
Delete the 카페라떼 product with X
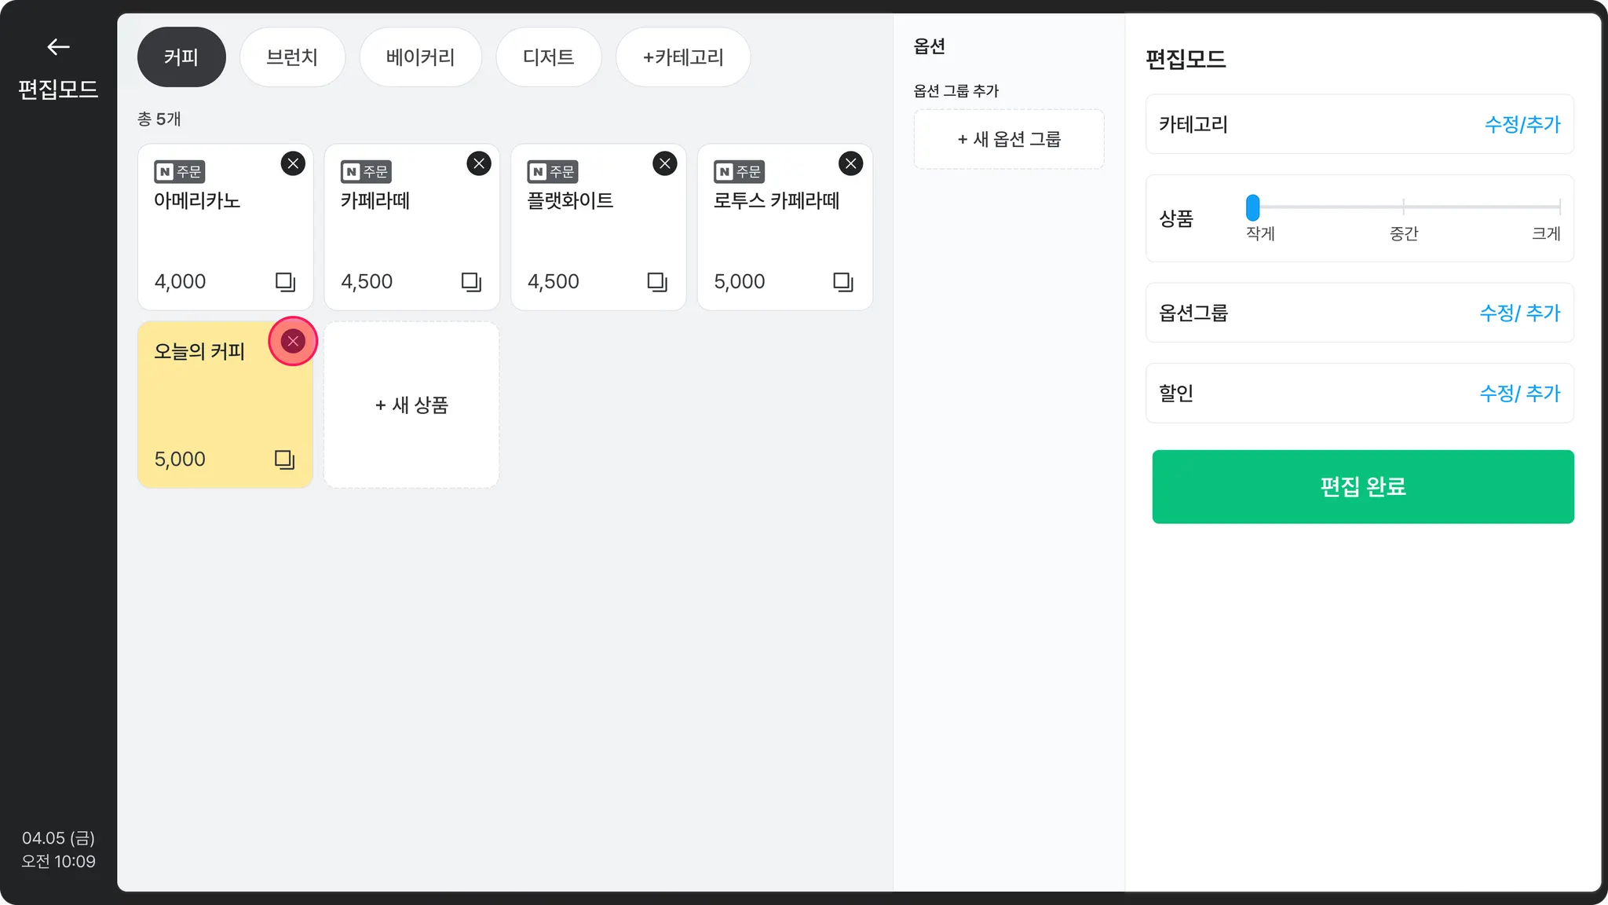(x=479, y=163)
